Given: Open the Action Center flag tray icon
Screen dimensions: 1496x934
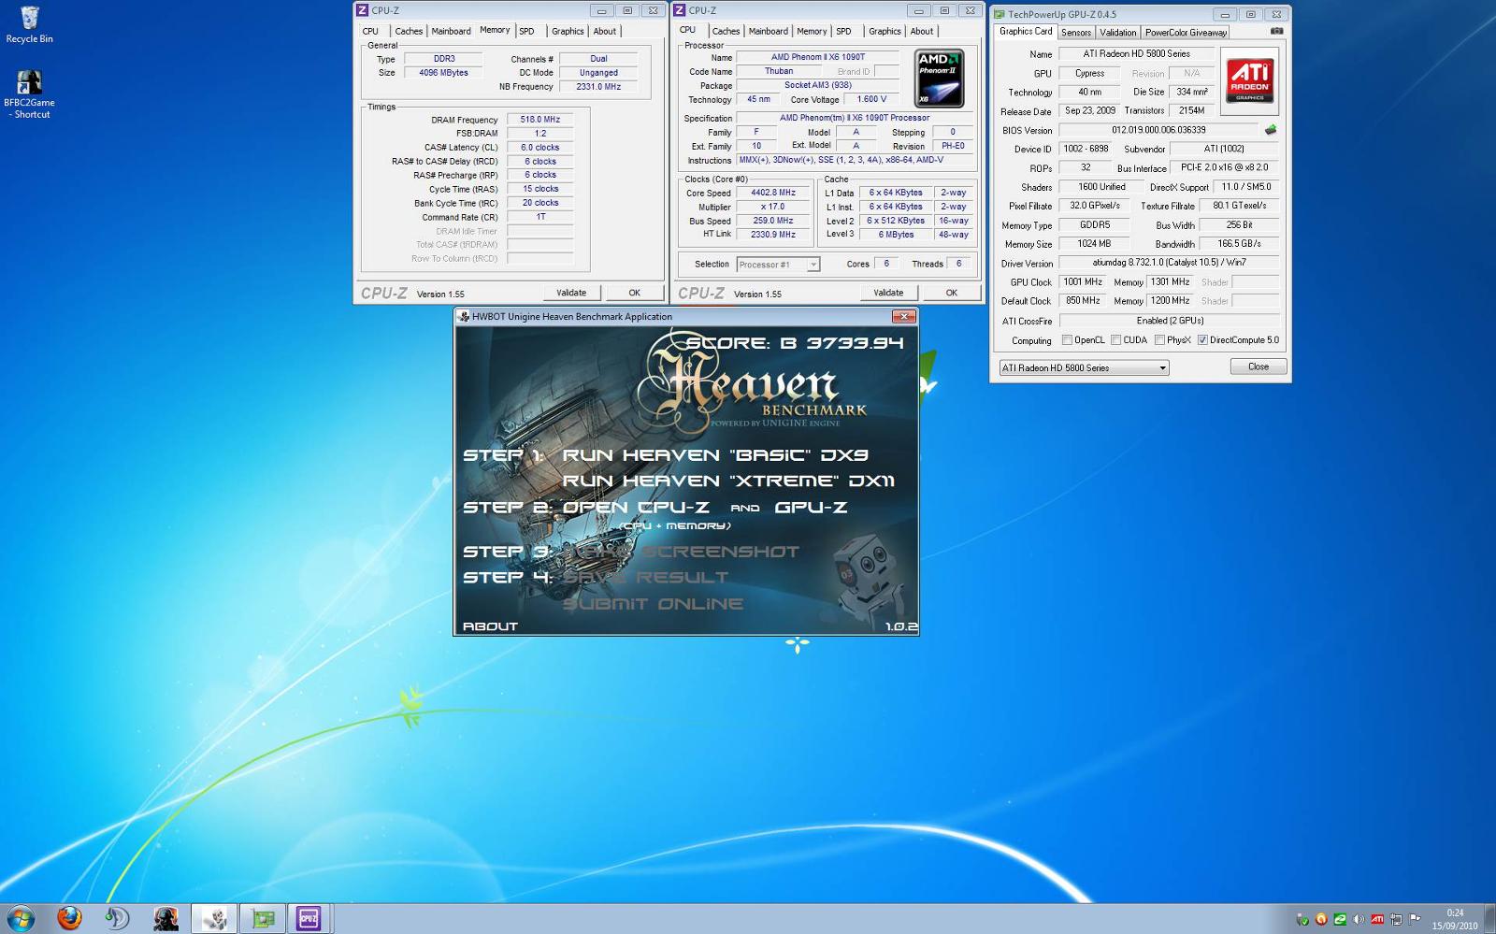Looking at the screenshot, I should pos(1415,919).
